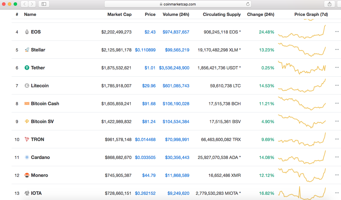Click the Monero price $44.79 link

click(x=149, y=175)
